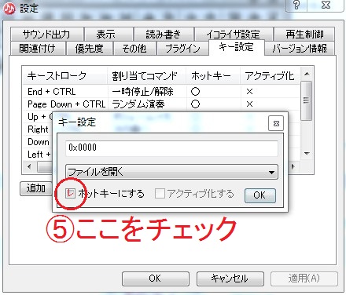Click hotkey circle for End + CTRL
This screenshot has height=295, width=346.
(195, 92)
